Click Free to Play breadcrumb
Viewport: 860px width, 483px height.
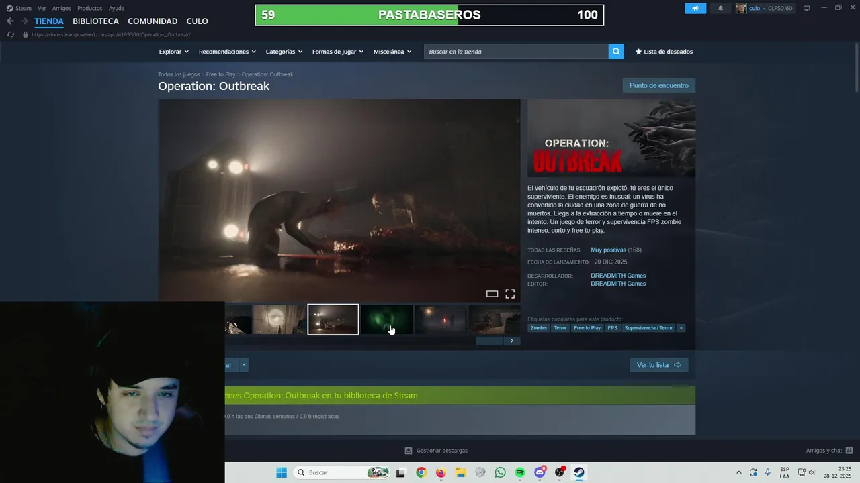pos(220,74)
